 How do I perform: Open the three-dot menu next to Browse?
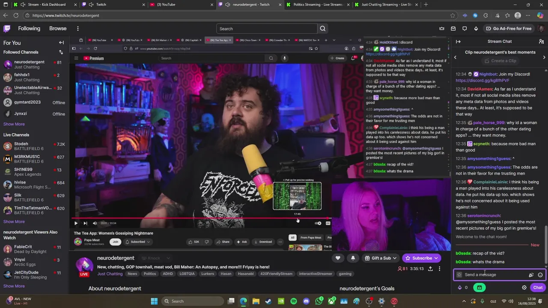77,29
